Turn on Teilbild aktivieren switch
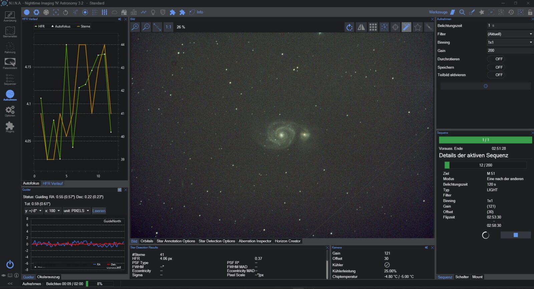This screenshot has height=289, width=534. 496,75
